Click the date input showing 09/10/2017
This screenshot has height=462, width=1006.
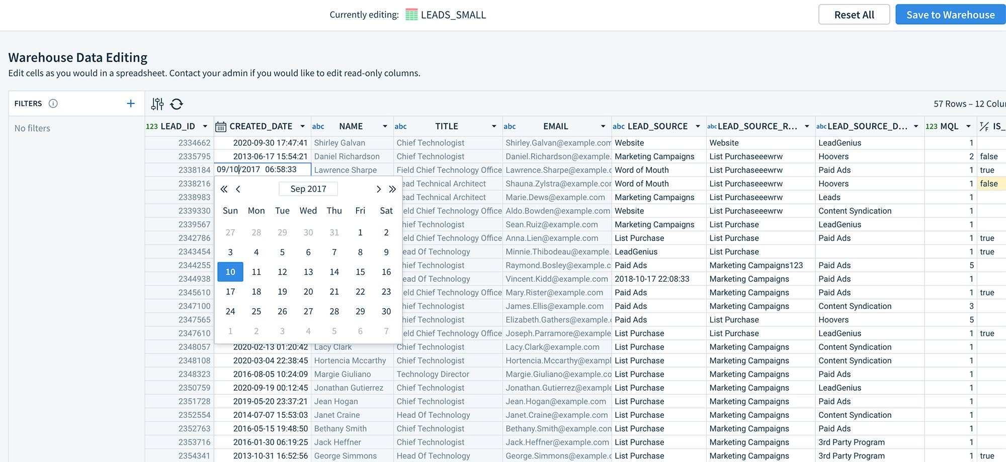(x=262, y=169)
